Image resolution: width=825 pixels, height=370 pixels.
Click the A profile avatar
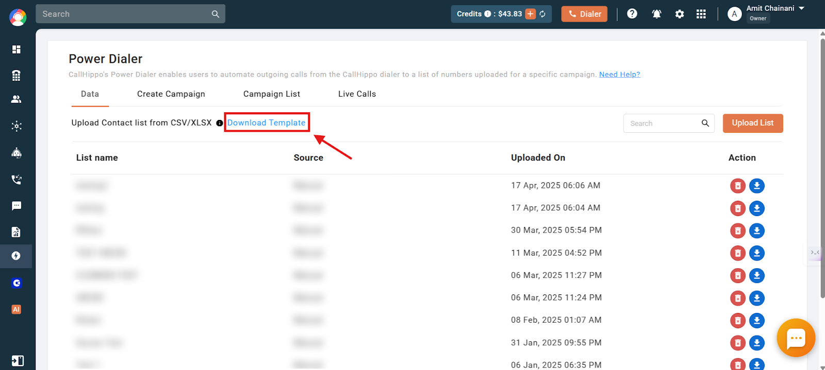[734, 14]
